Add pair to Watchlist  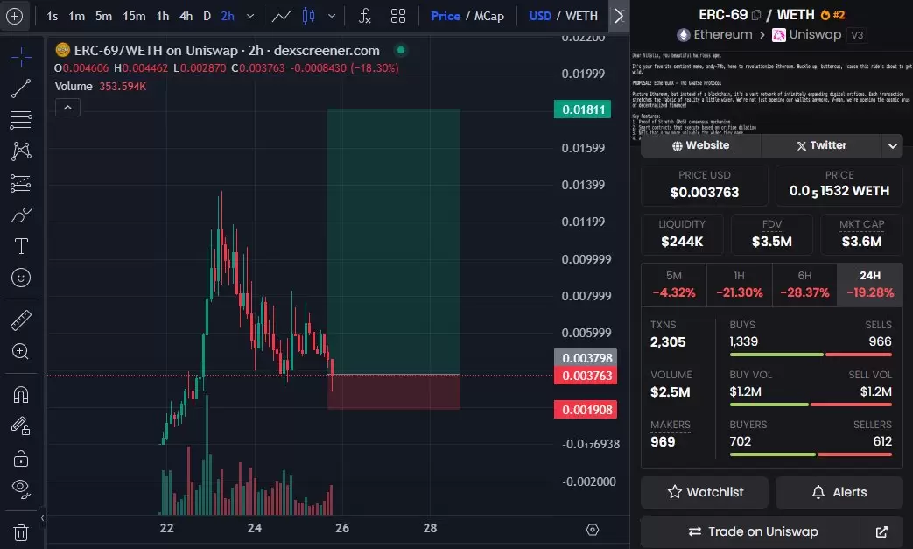[x=705, y=492]
